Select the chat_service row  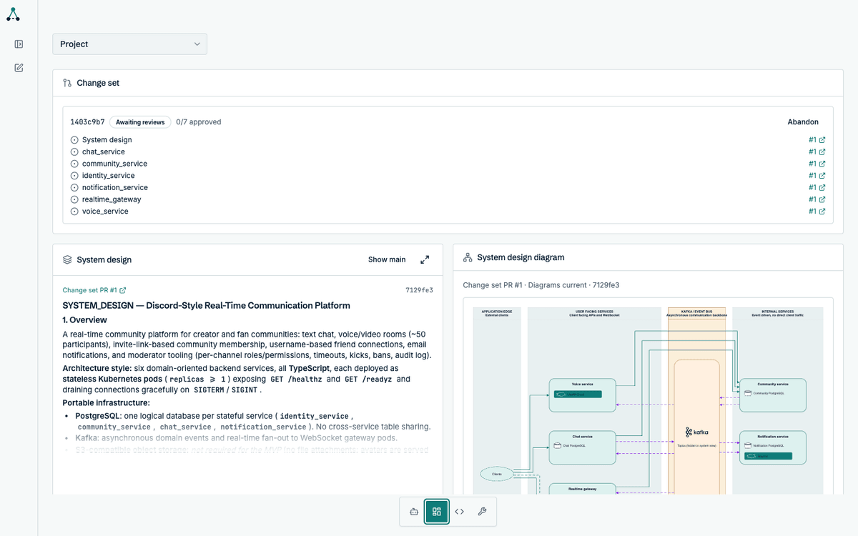[448, 152]
